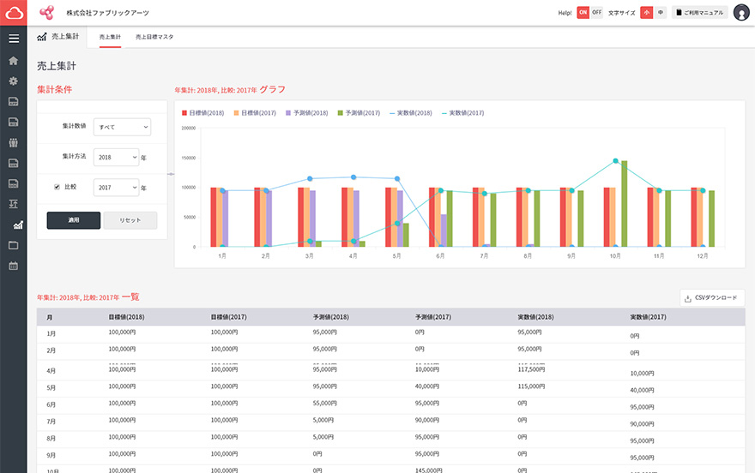Image resolution: width=755 pixels, height=473 pixels.
Task: Click the 実数値(2017) table column header
Action: click(648, 317)
